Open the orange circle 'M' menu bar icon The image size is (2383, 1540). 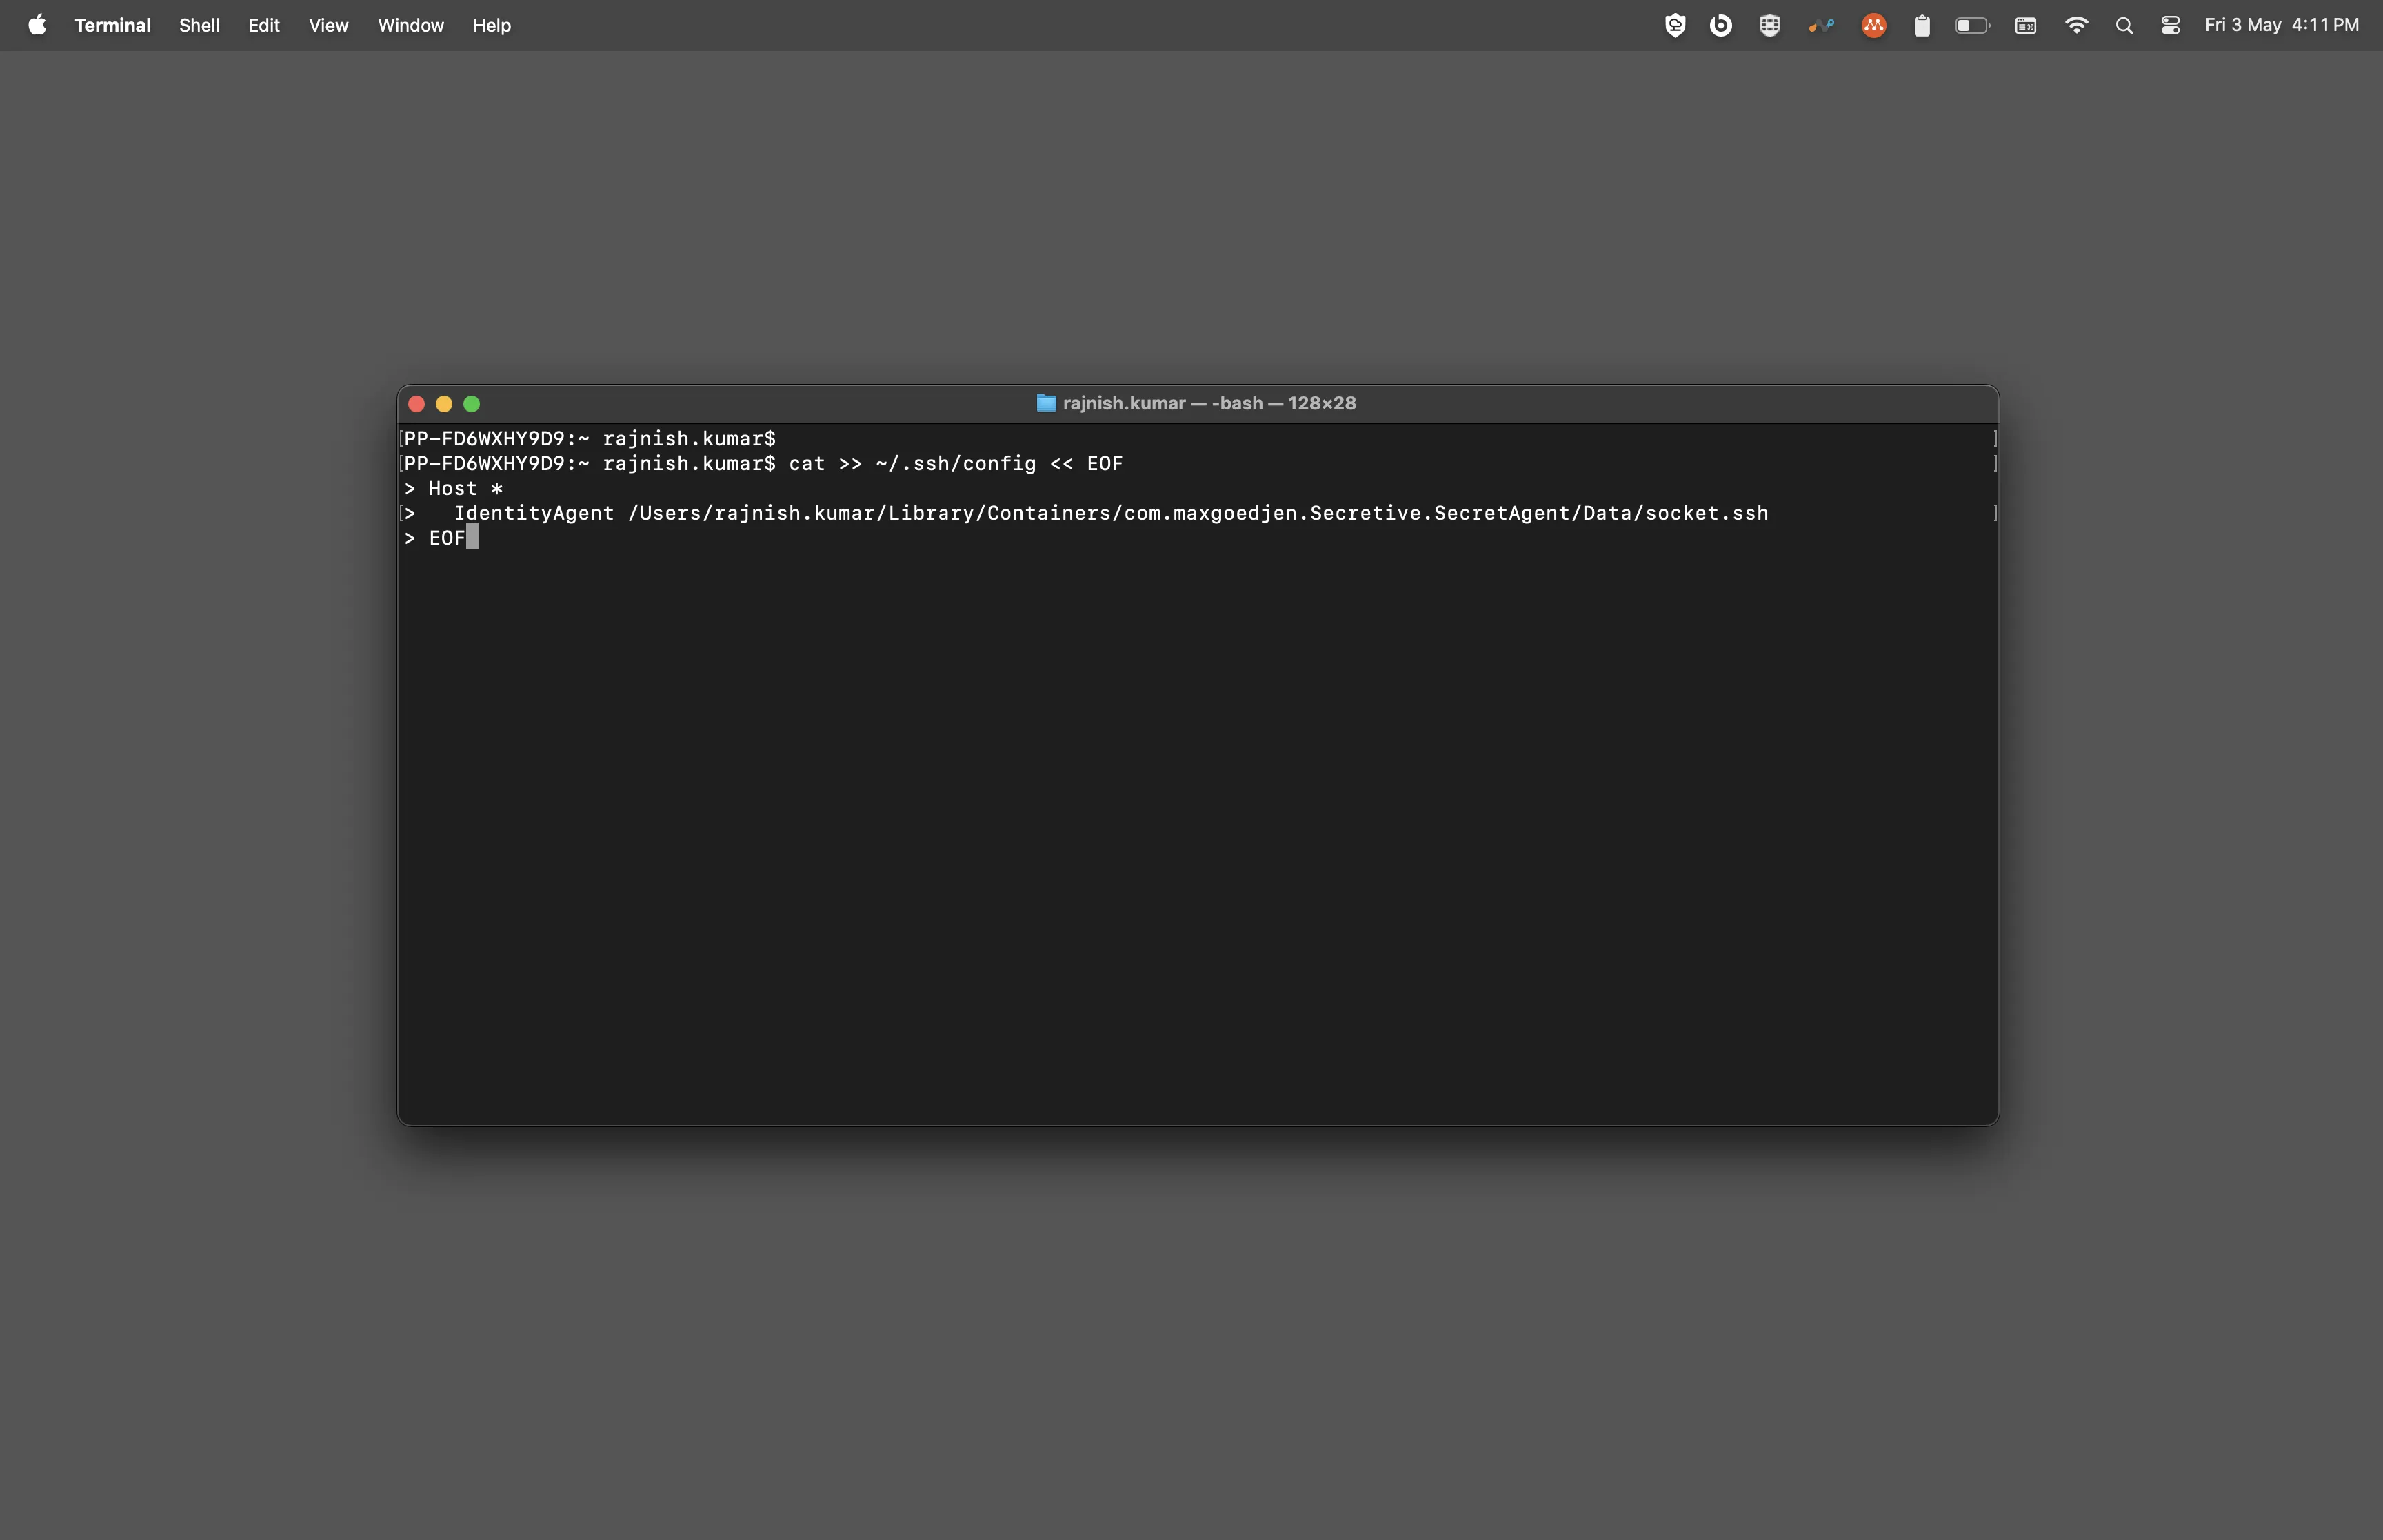(x=1874, y=26)
